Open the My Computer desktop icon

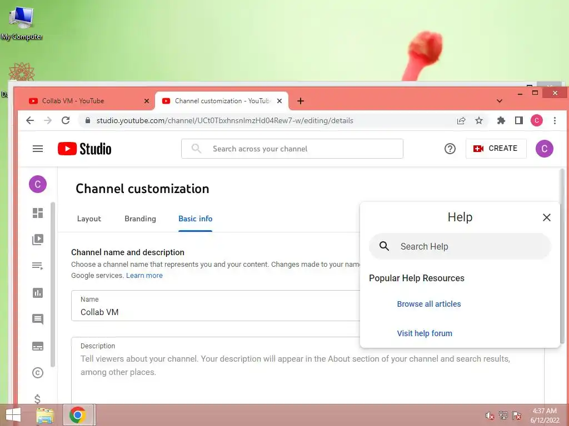pos(22,23)
